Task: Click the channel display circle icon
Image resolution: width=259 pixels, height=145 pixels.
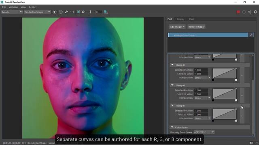Action: click(54, 12)
